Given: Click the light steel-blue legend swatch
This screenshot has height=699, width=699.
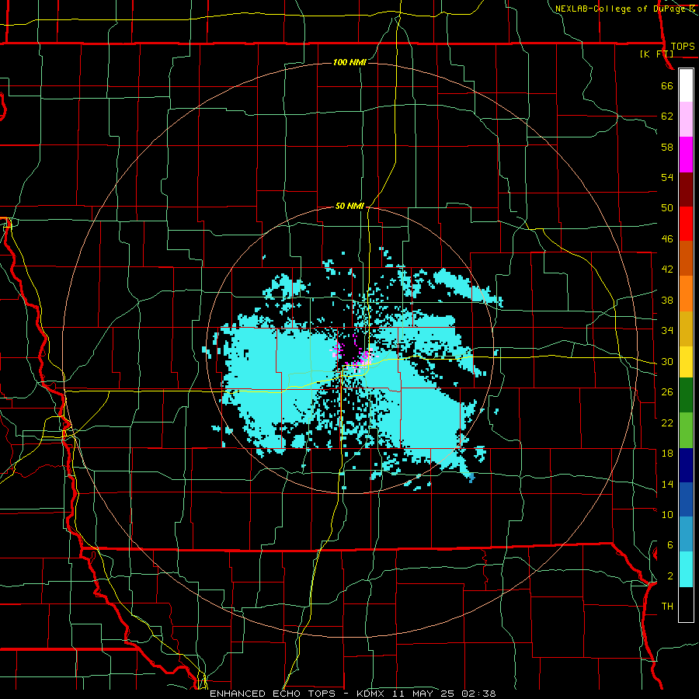Looking at the screenshot, I should (x=686, y=534).
